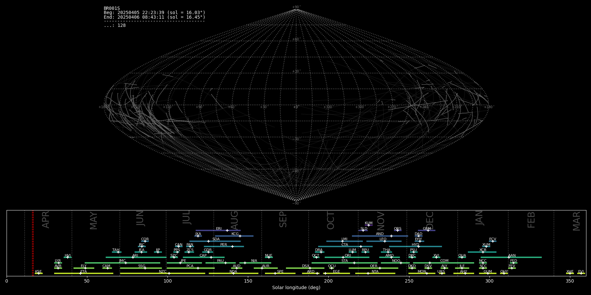The image size is (591, 295).
Task: Click the -90 latitude label below the map
Action: tap(296, 204)
